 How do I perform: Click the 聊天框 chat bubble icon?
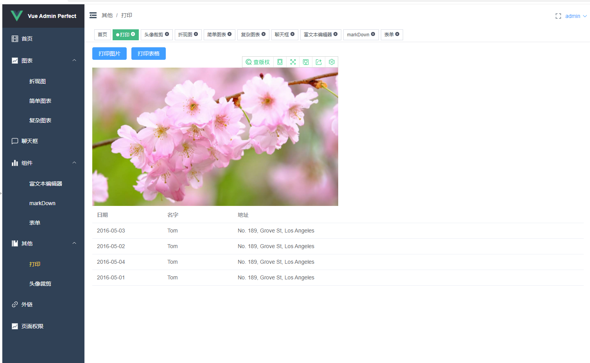pos(15,141)
